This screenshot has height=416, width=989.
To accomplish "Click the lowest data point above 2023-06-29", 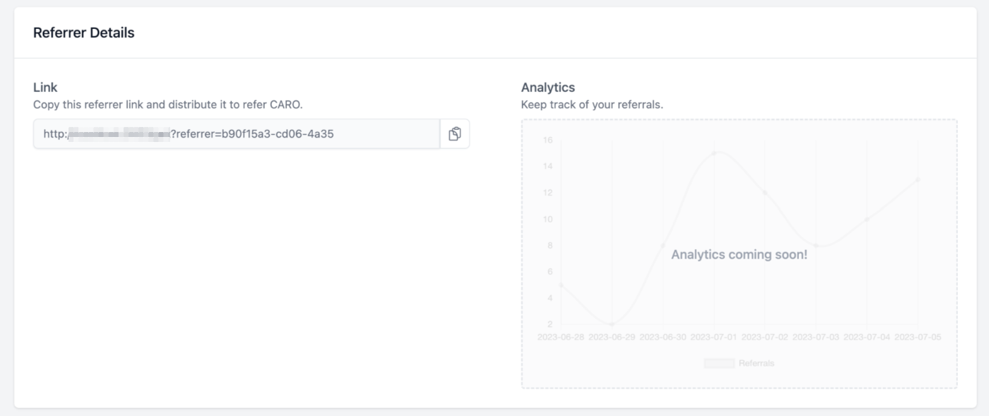I will pyautogui.click(x=612, y=324).
